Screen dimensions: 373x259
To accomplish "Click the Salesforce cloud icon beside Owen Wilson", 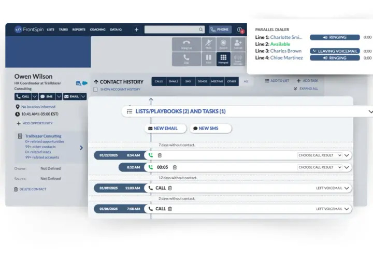I will click(85, 83).
